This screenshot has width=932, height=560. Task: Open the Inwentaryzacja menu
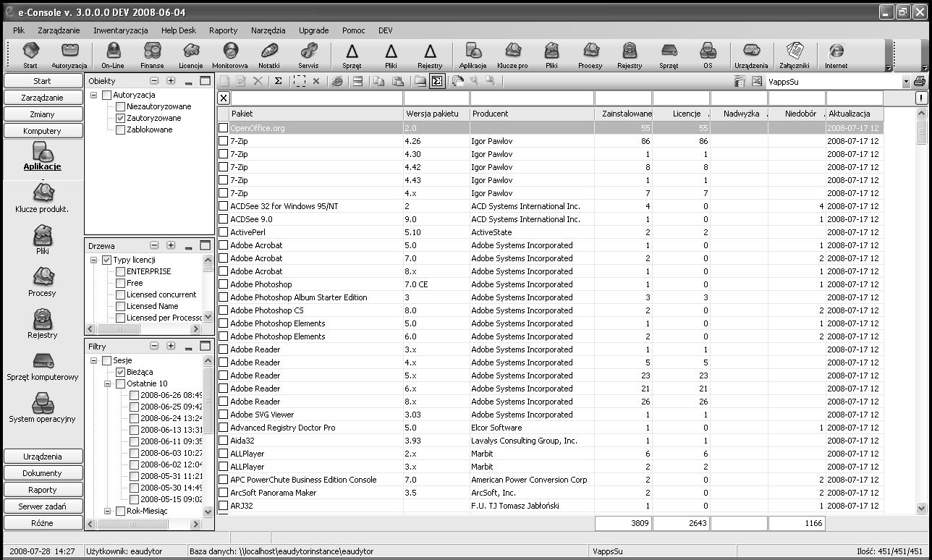point(121,30)
